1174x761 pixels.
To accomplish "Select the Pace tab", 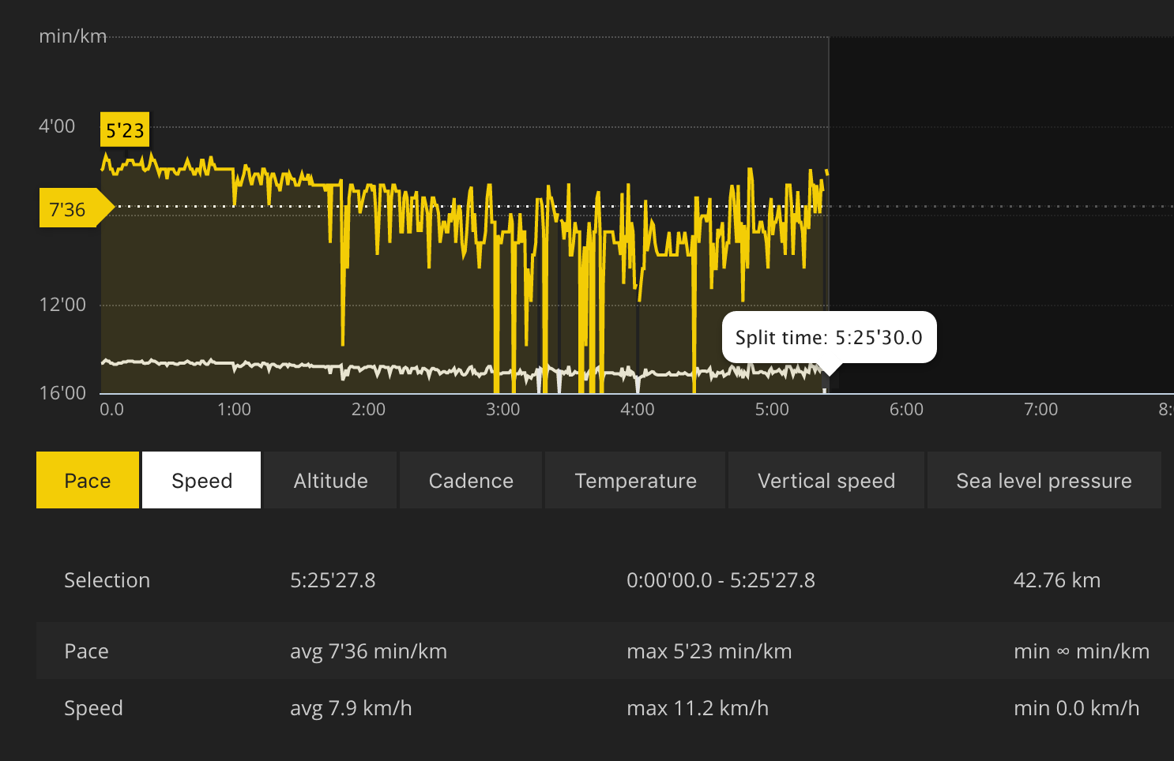I will tap(88, 480).
